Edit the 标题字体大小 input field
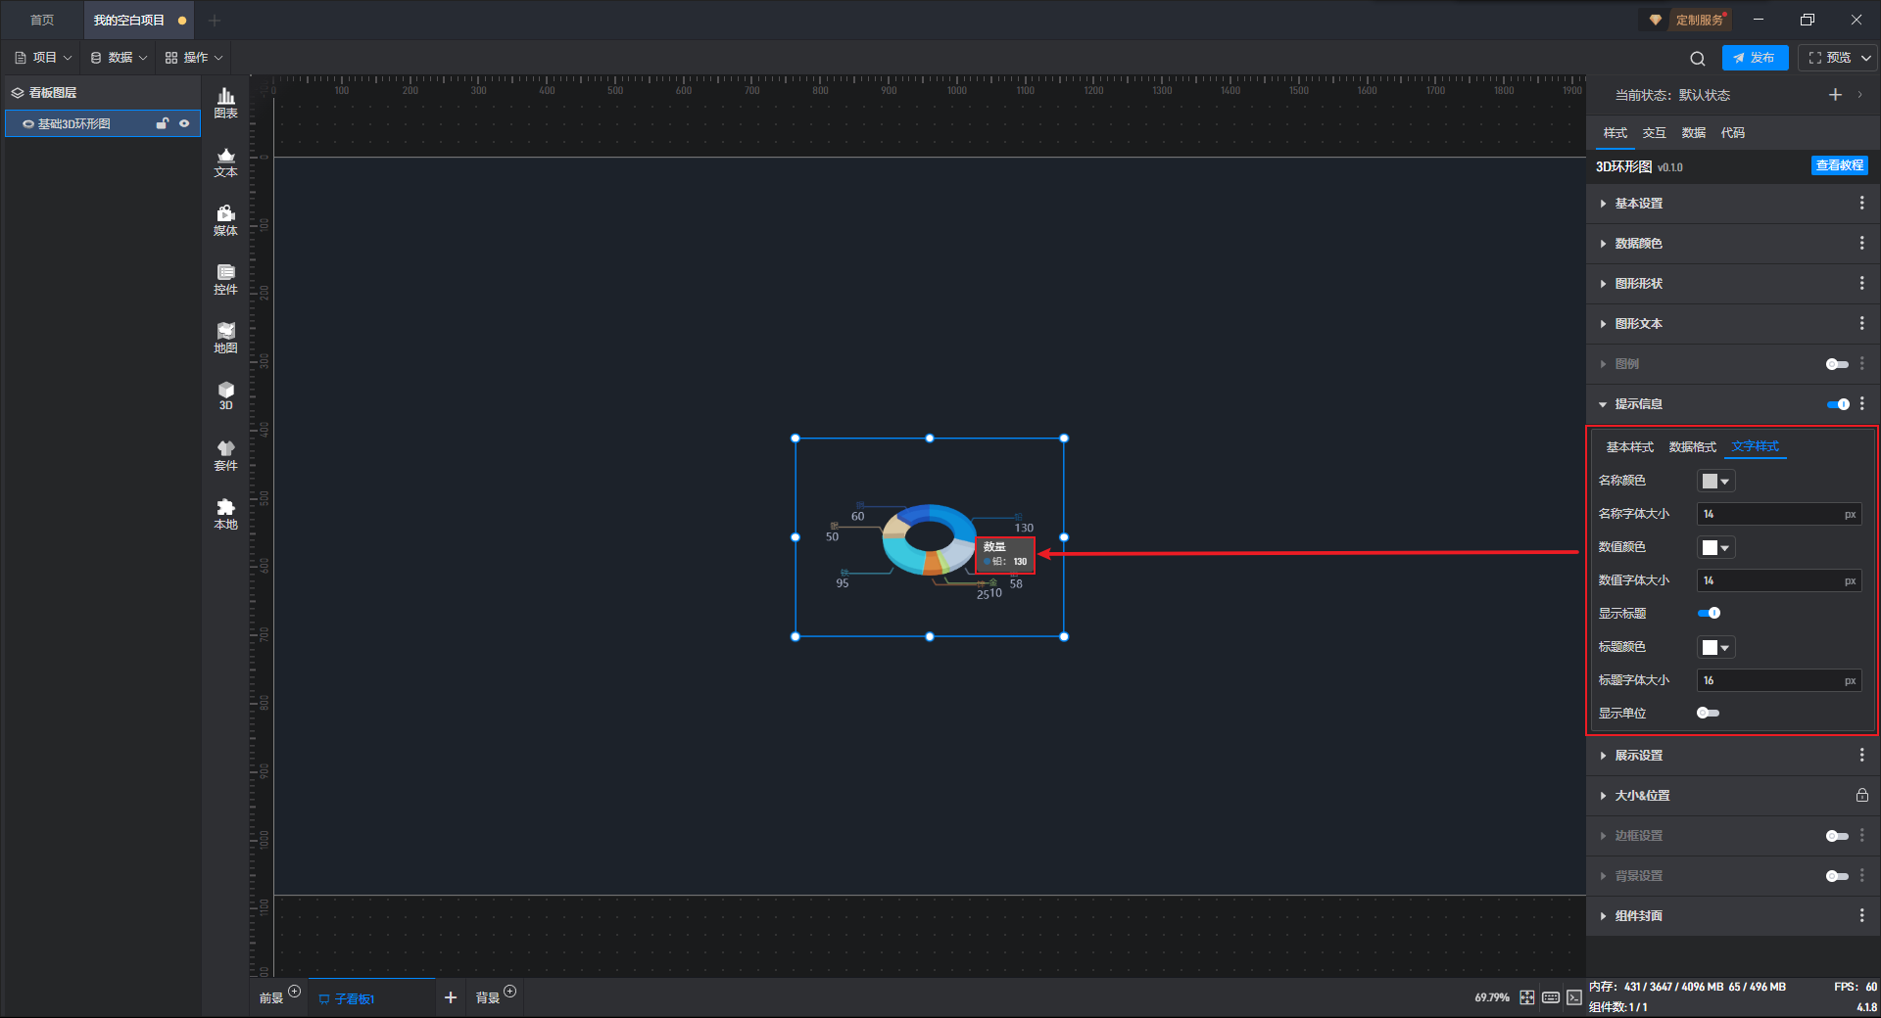This screenshot has height=1018, width=1881. [1778, 680]
